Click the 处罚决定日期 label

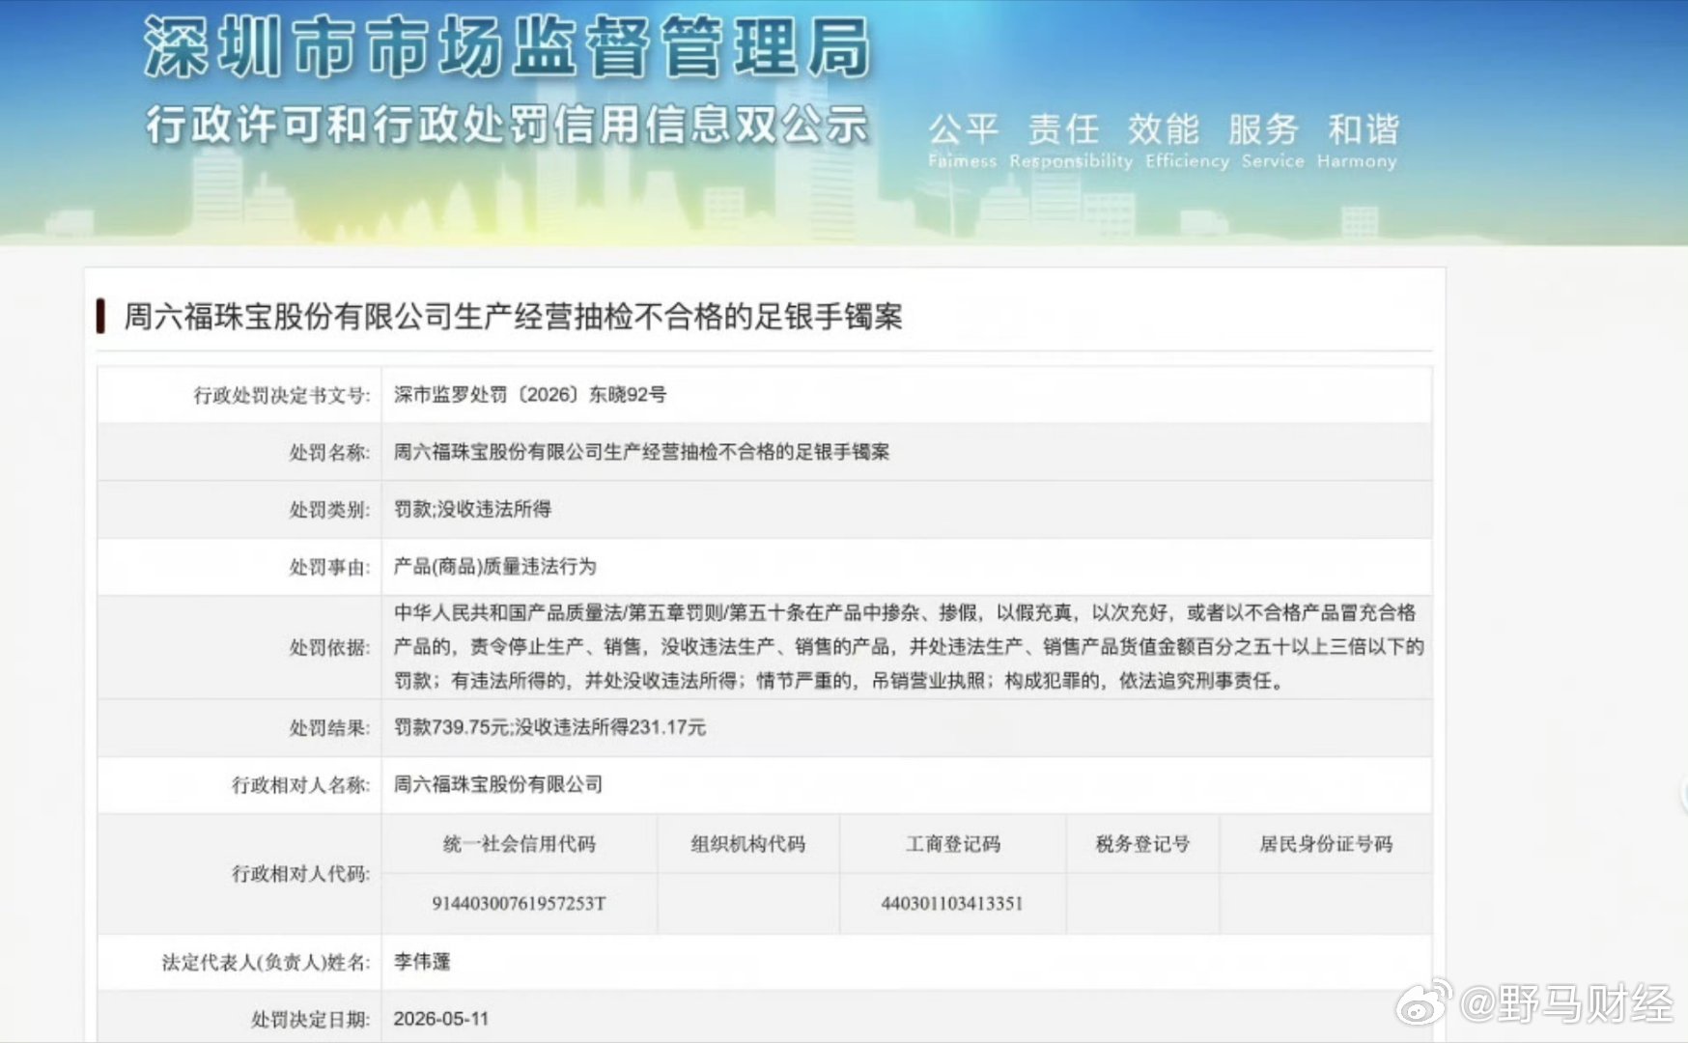coord(310,1020)
